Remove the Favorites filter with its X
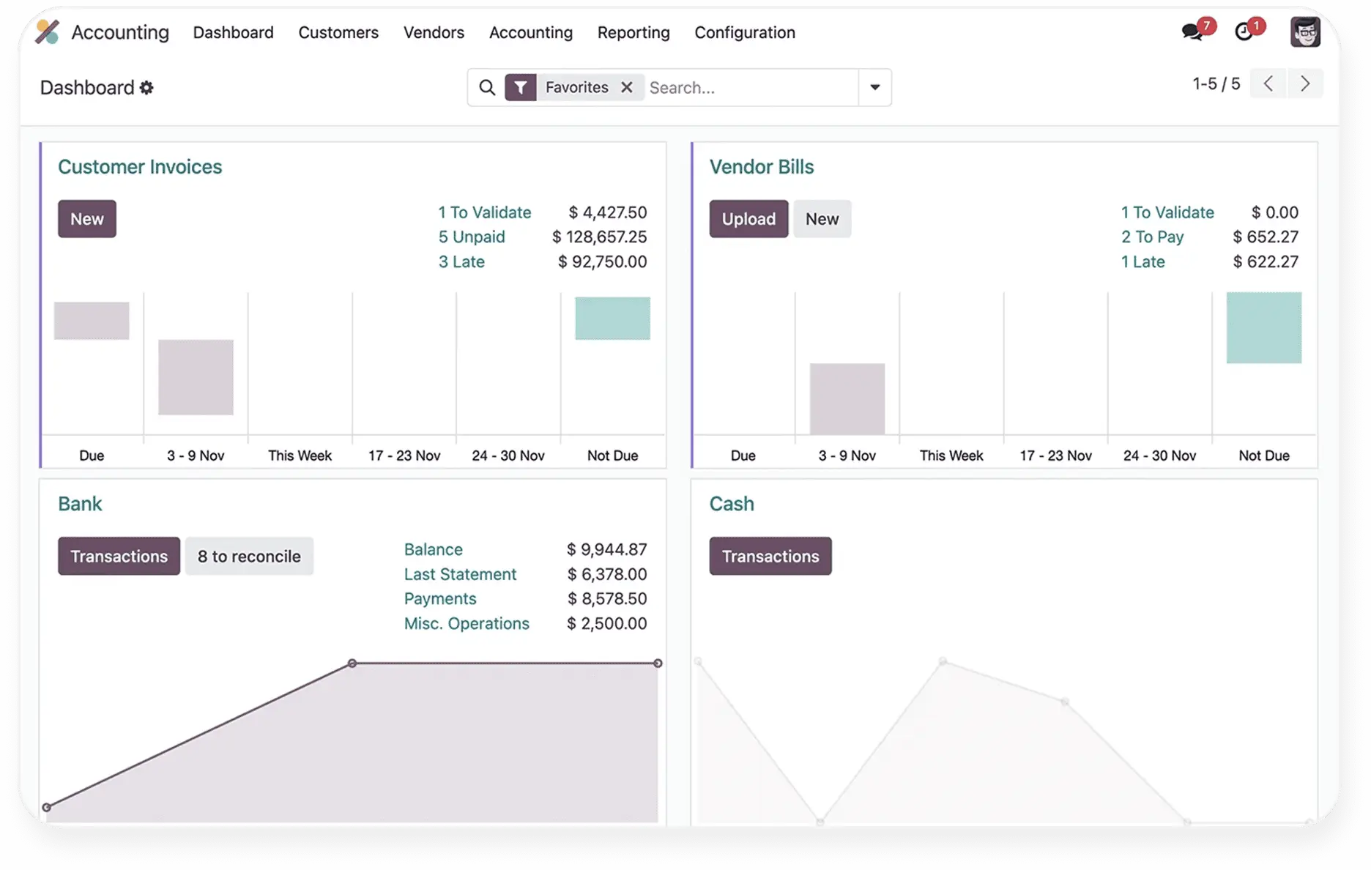 tap(627, 87)
